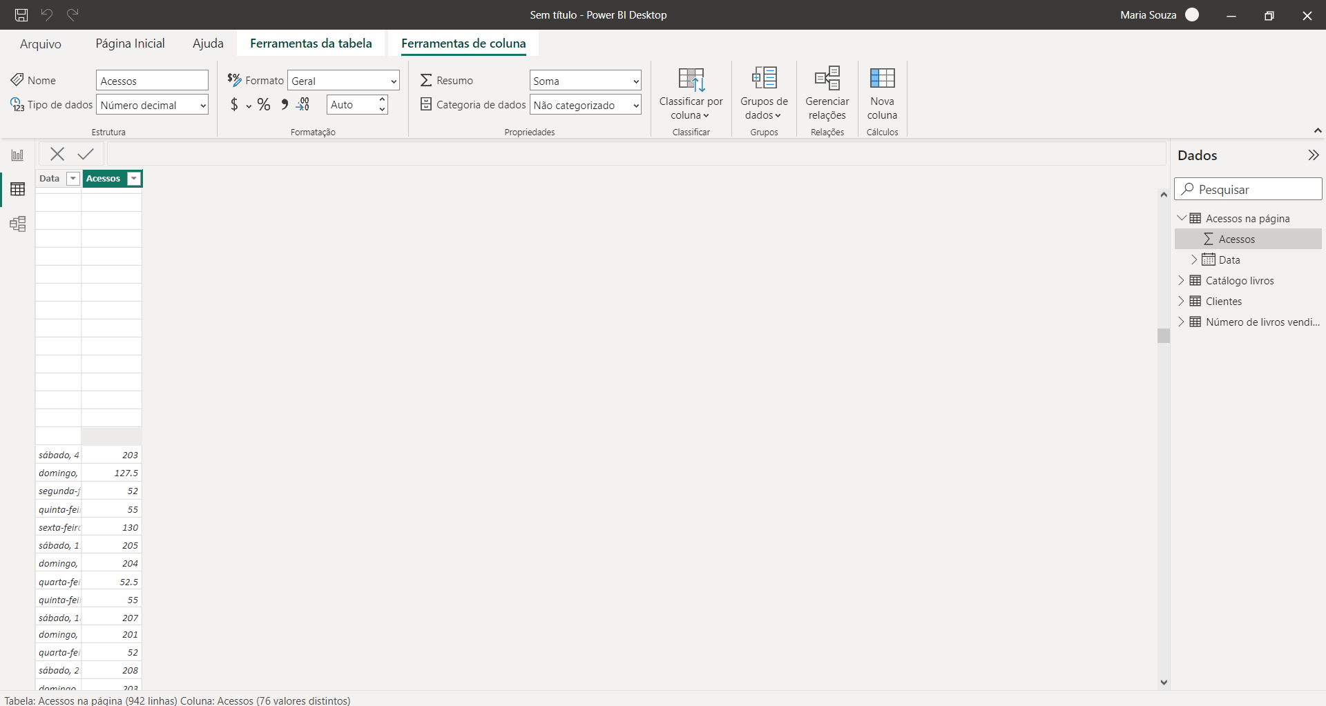This screenshot has width=1326, height=706.
Task: Select cell with value 127.5
Action: click(x=112, y=473)
